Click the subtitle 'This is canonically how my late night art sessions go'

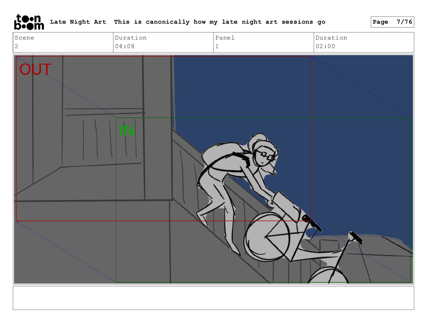click(x=219, y=22)
